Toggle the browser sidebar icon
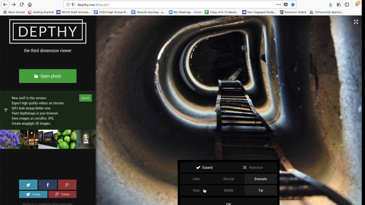Image resolution: width=365 pixels, height=205 pixels. tap(347, 5)
